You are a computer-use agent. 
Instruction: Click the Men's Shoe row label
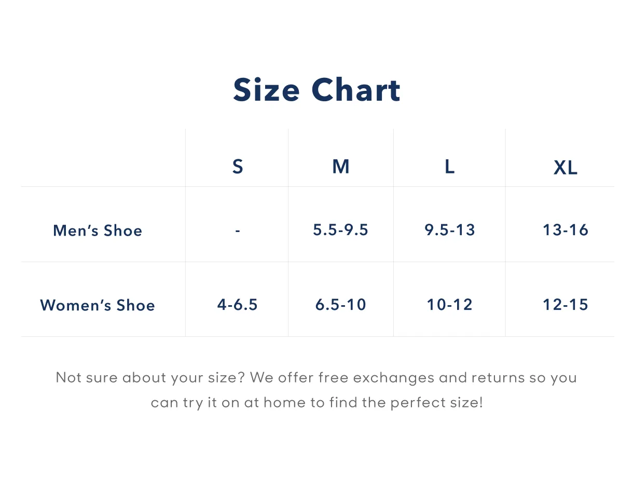click(x=98, y=230)
